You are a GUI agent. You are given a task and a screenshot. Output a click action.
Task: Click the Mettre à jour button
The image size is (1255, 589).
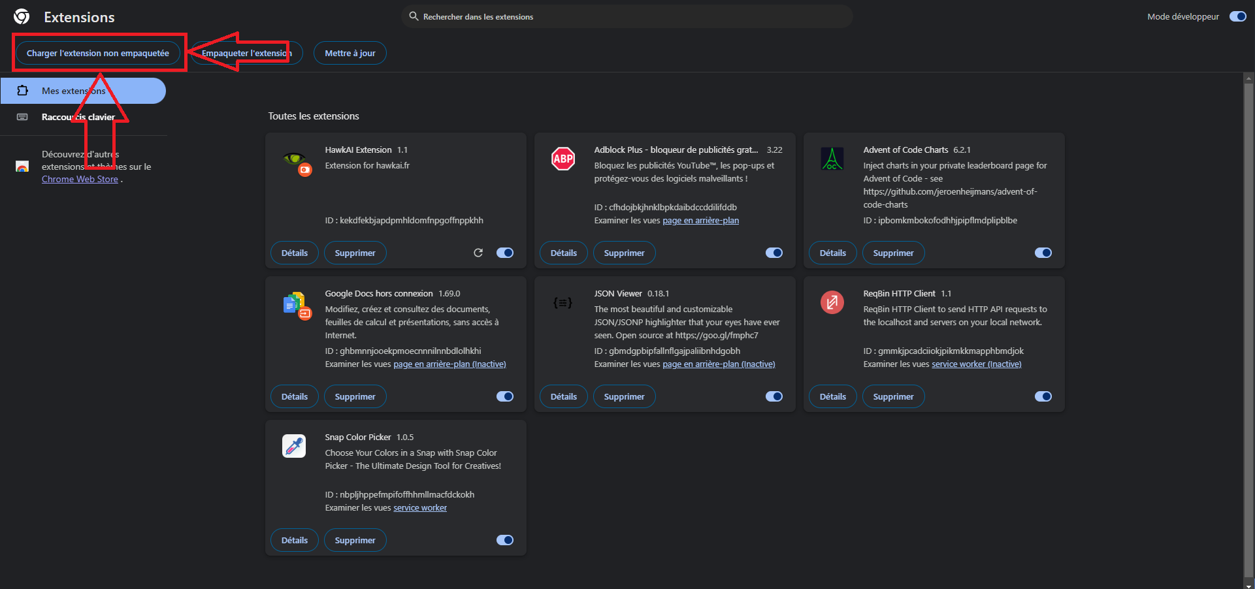pos(350,53)
